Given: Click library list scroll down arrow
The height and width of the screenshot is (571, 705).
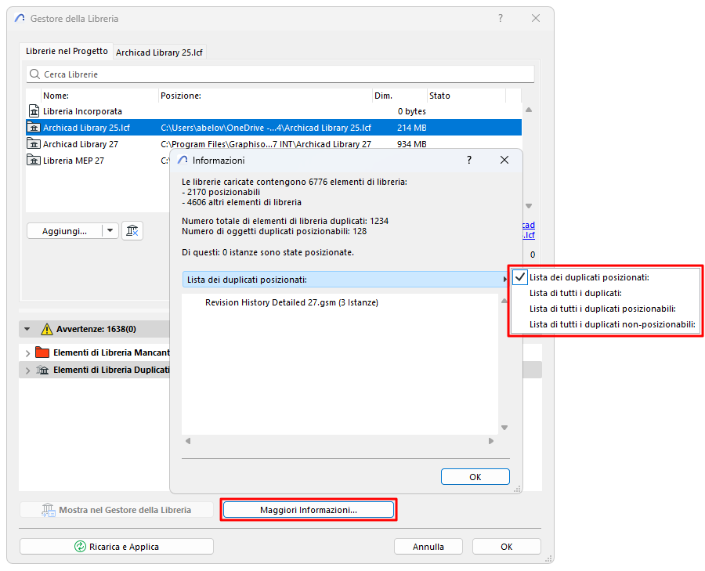Looking at the screenshot, I should point(529,206).
